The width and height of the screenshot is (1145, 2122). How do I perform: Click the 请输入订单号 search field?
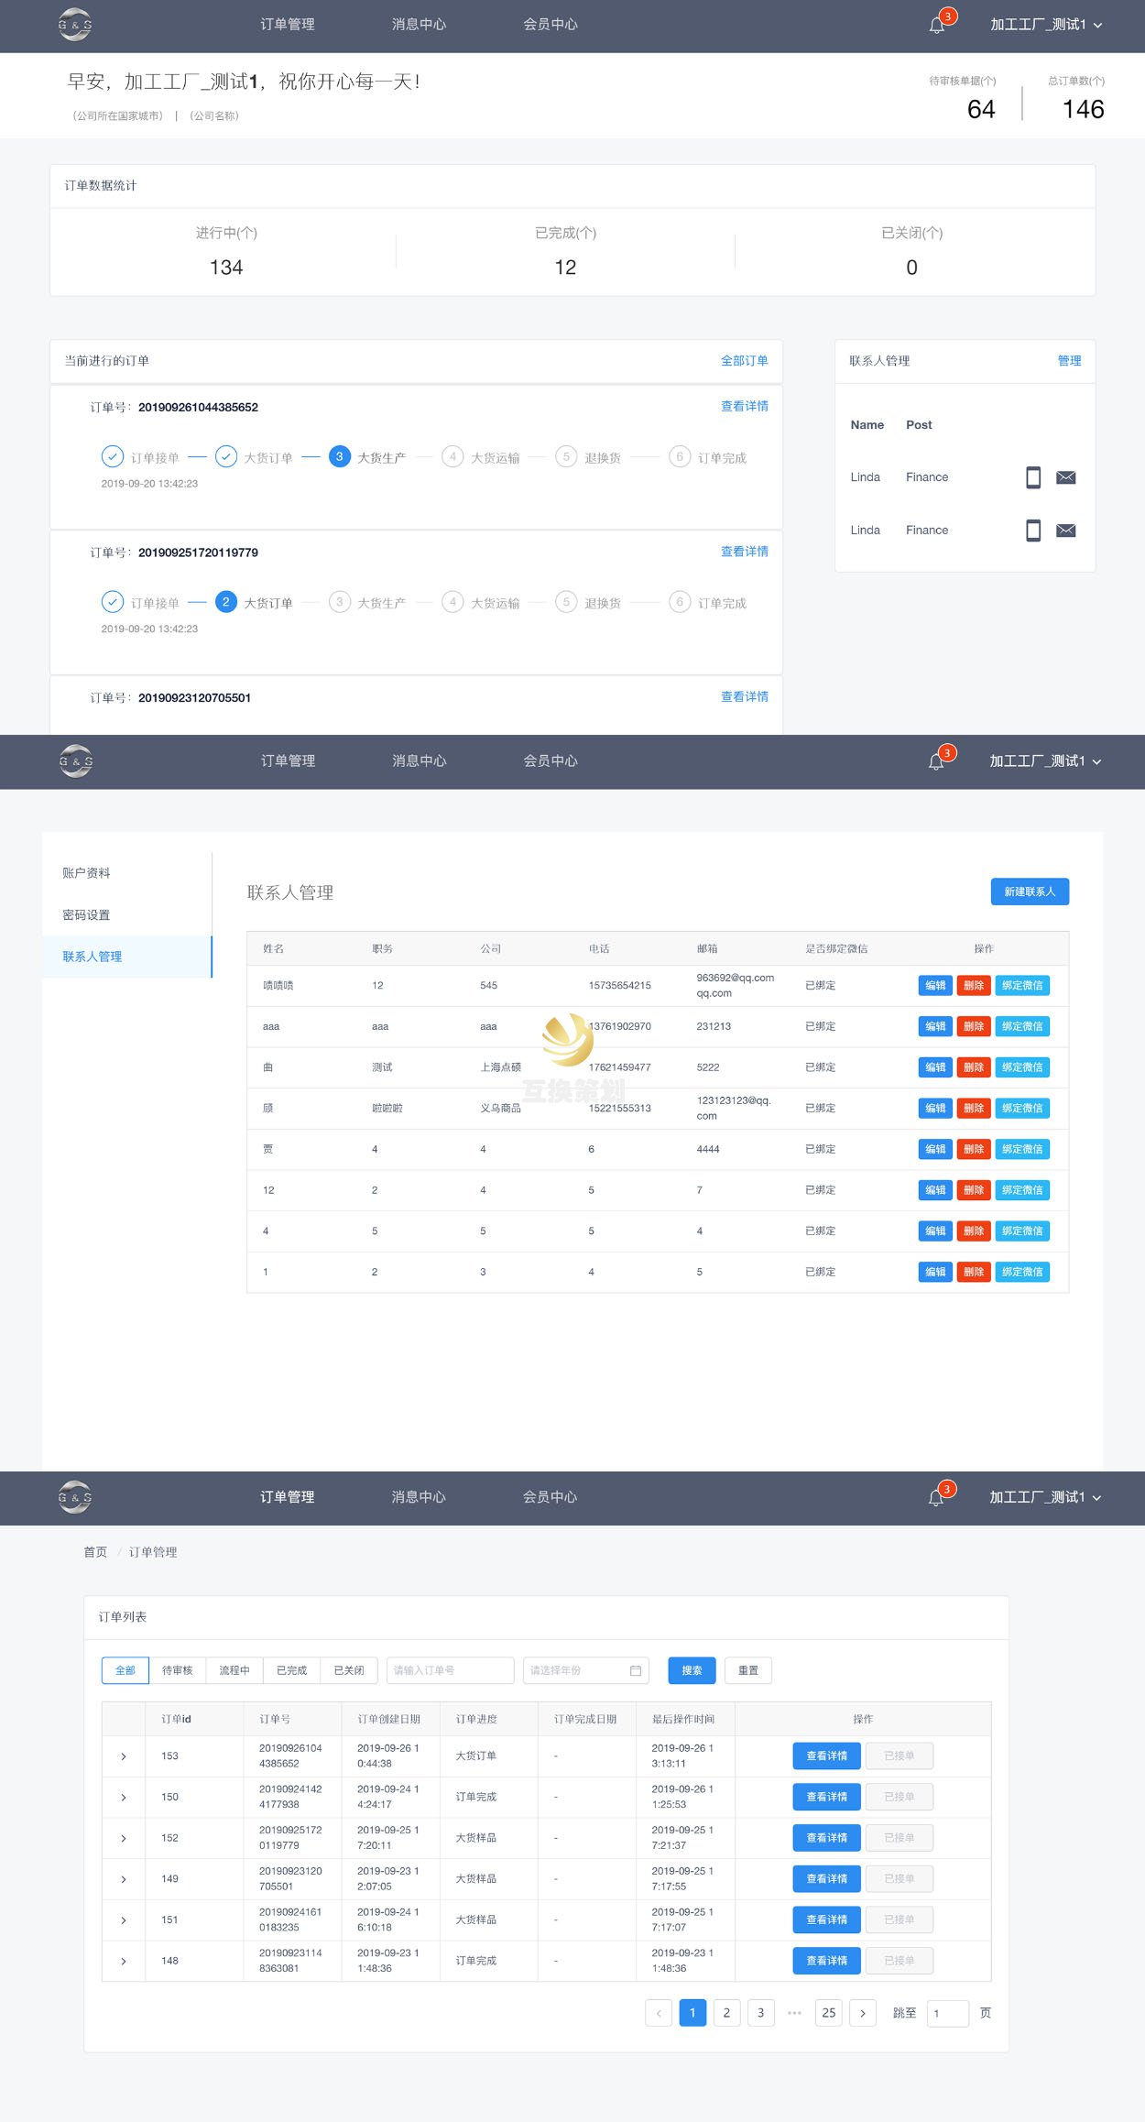click(x=450, y=1670)
